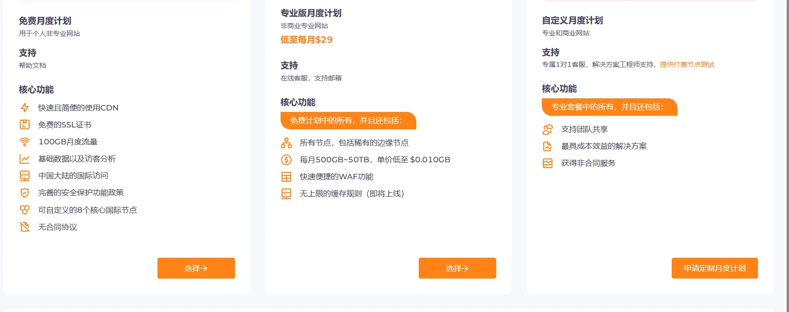Click the dollar coin icon beside 每月500GB~50TB
Viewport: 789px width, 312px height.
286,160
